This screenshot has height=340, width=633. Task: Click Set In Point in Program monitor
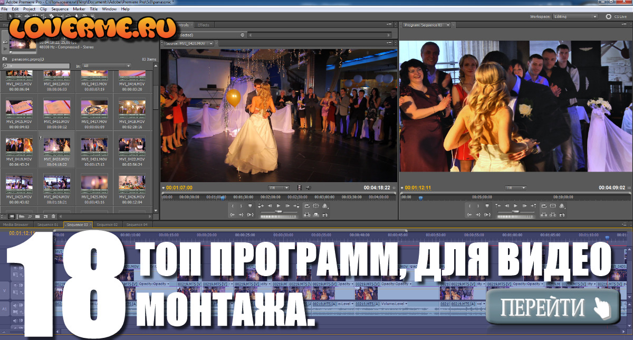click(x=470, y=206)
